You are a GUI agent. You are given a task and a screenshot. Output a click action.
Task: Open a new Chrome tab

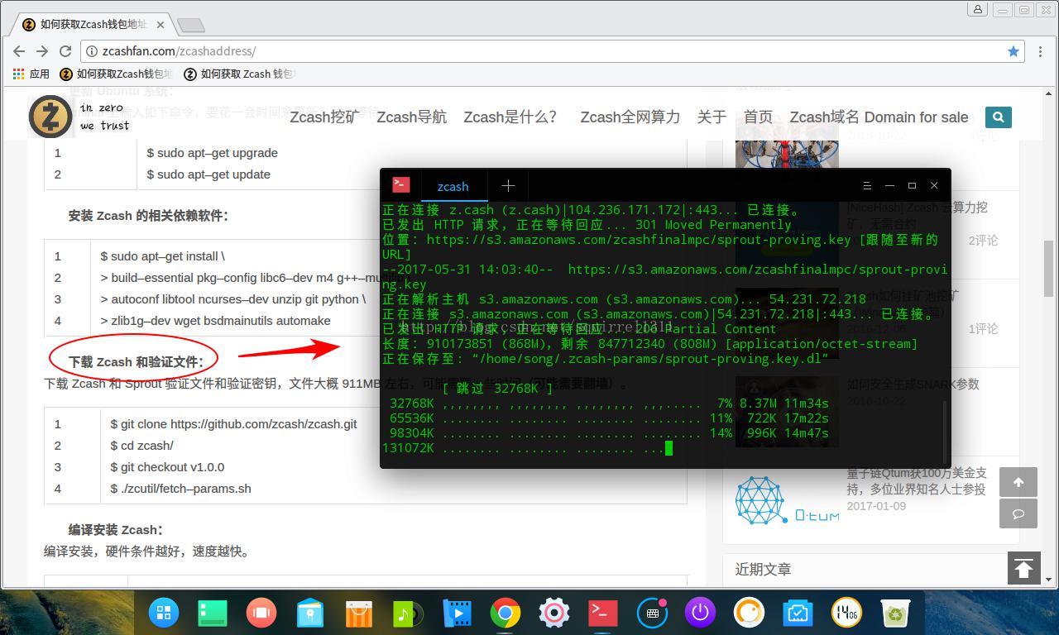pos(191,26)
